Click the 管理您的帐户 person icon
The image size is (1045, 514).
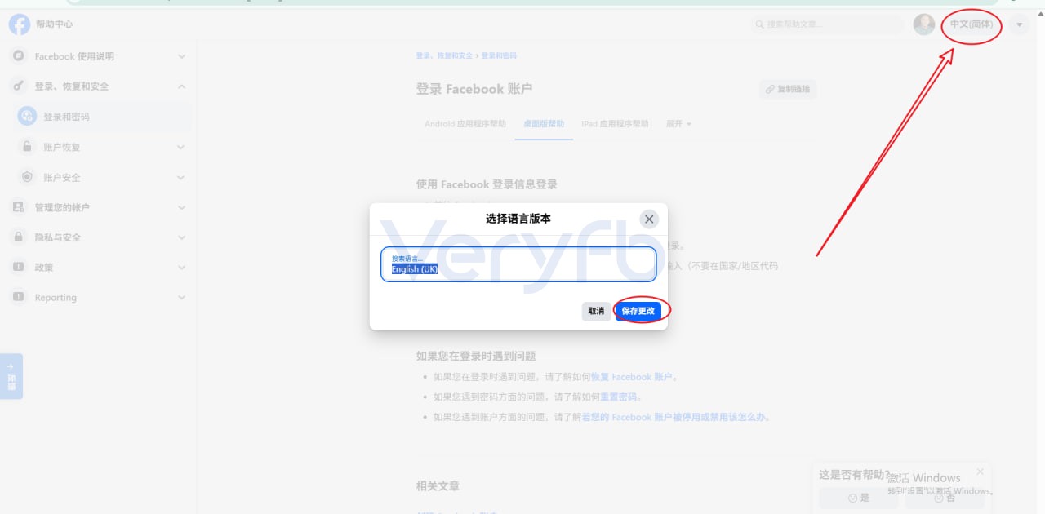point(18,207)
